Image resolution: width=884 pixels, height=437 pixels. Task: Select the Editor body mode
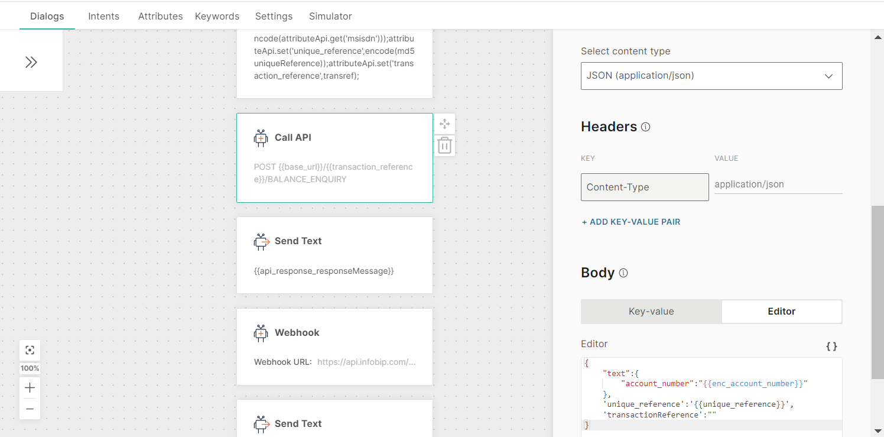[781, 311]
